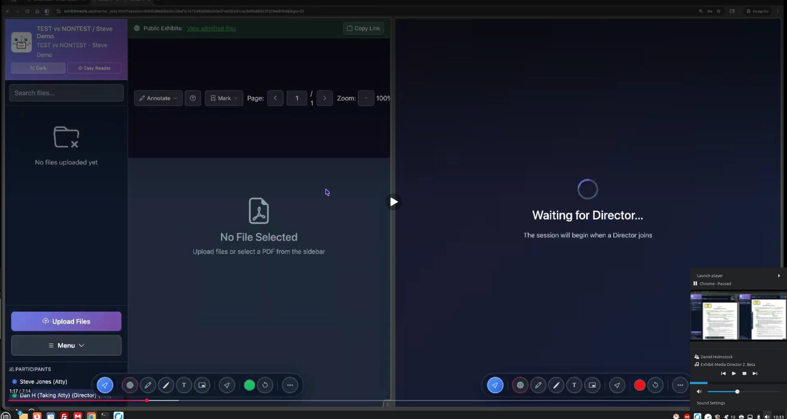Viewport: 787px width, 419px height.
Task: Click Launch player in sound applet
Action: pos(710,275)
